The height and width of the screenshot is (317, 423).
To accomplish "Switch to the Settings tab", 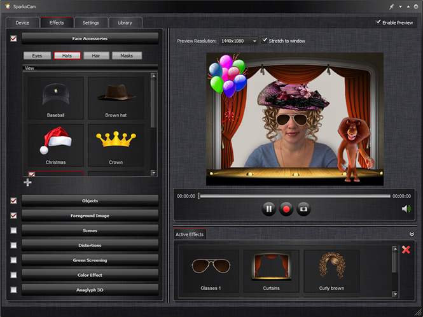I will click(x=90, y=23).
